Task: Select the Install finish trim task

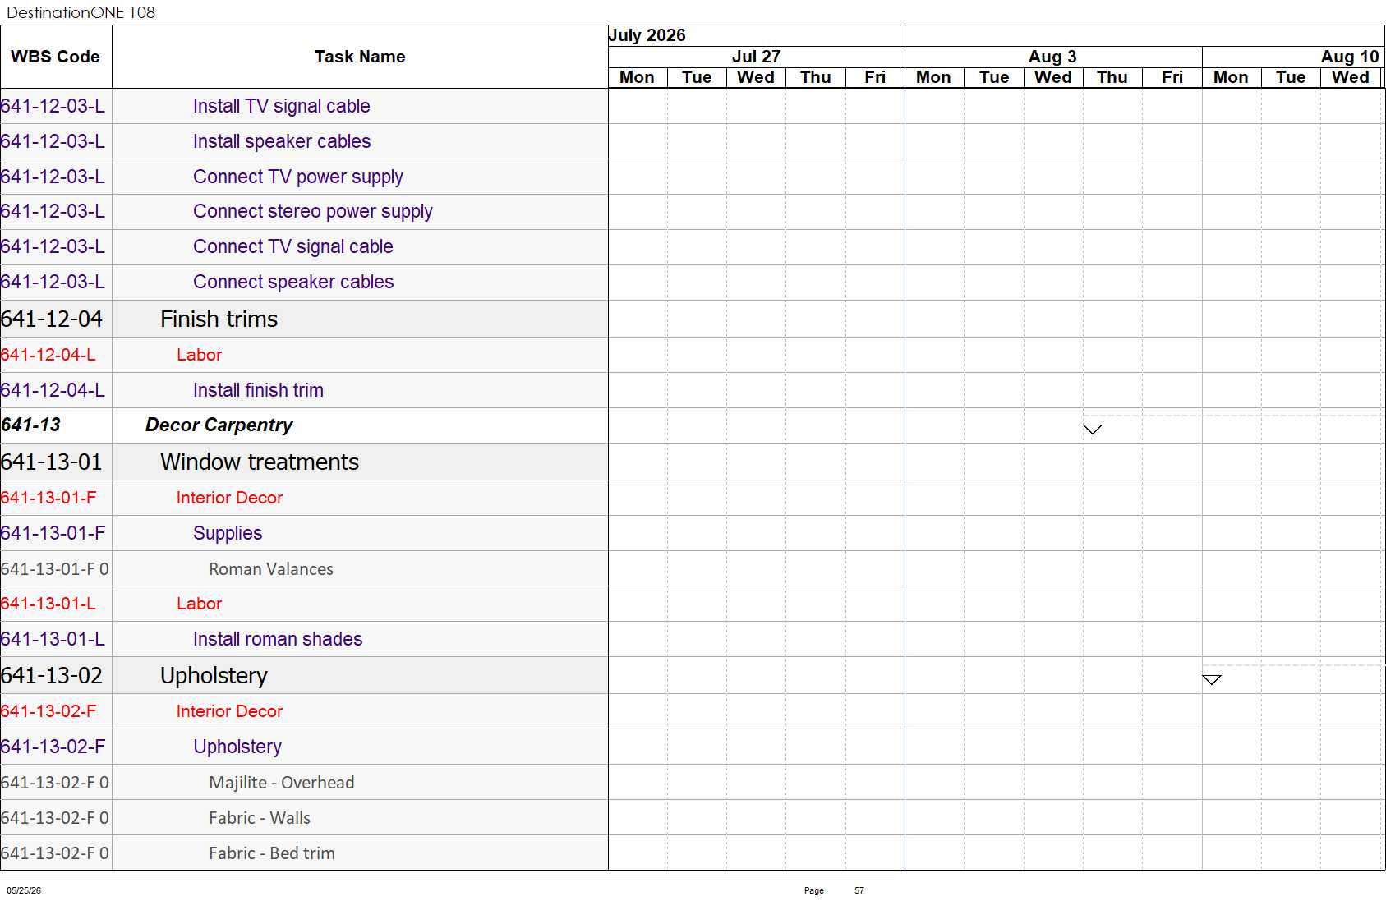Action: click(258, 390)
